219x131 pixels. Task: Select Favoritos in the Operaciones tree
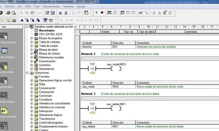click(44, 77)
